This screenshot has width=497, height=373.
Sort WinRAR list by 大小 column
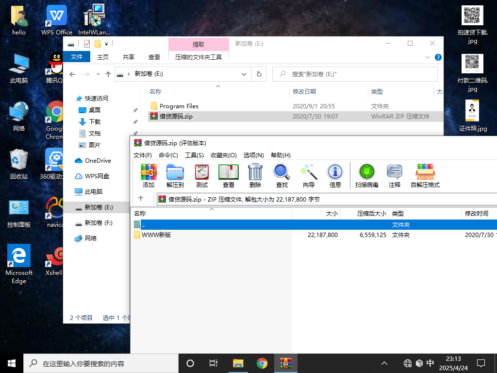[x=316, y=214]
